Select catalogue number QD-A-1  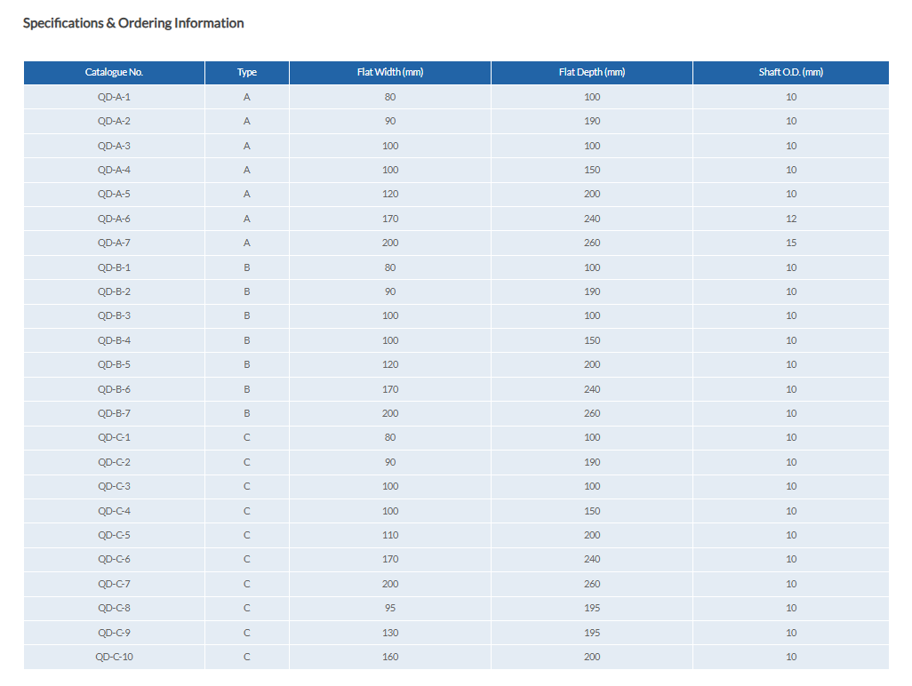point(114,97)
